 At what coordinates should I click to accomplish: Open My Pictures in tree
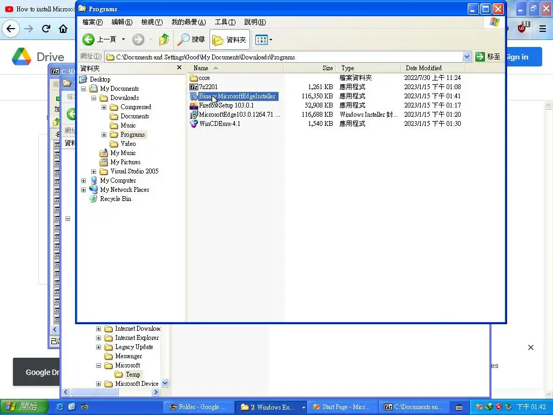coord(125,162)
